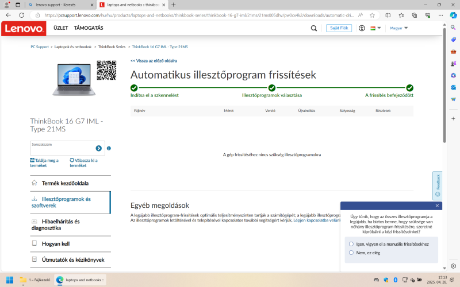Click the Saját Fiók button
460x287 pixels.
(x=339, y=28)
